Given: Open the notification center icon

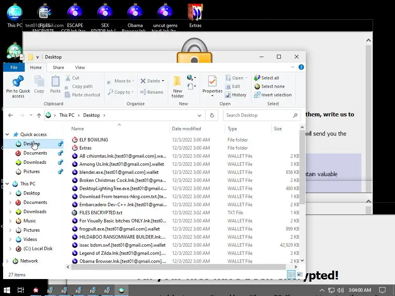Looking at the screenshot, I should (x=382, y=290).
